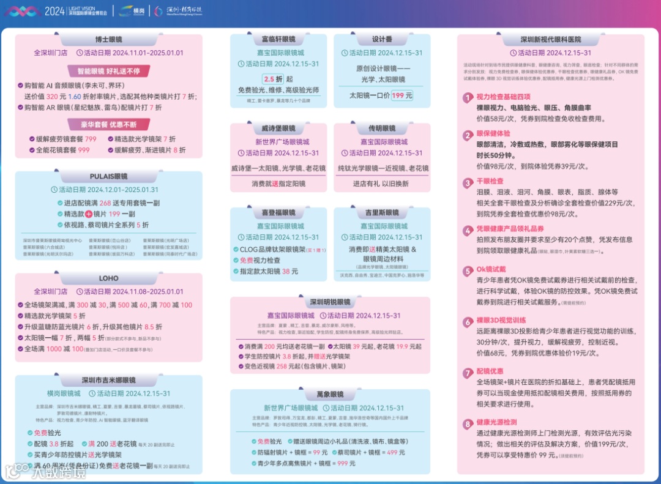Click clock icon in 富临轩眼镜 card

coord(241,64)
